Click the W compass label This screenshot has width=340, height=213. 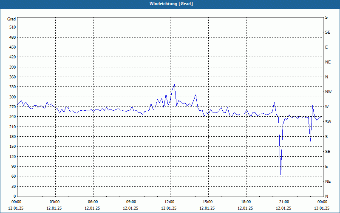(x=327, y=107)
